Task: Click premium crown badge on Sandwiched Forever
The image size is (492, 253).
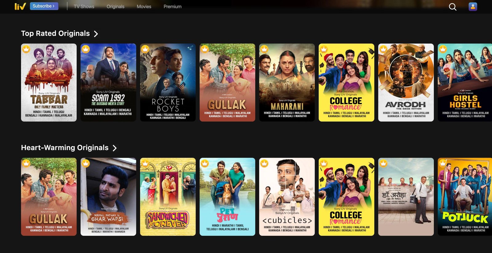Action: (145, 163)
